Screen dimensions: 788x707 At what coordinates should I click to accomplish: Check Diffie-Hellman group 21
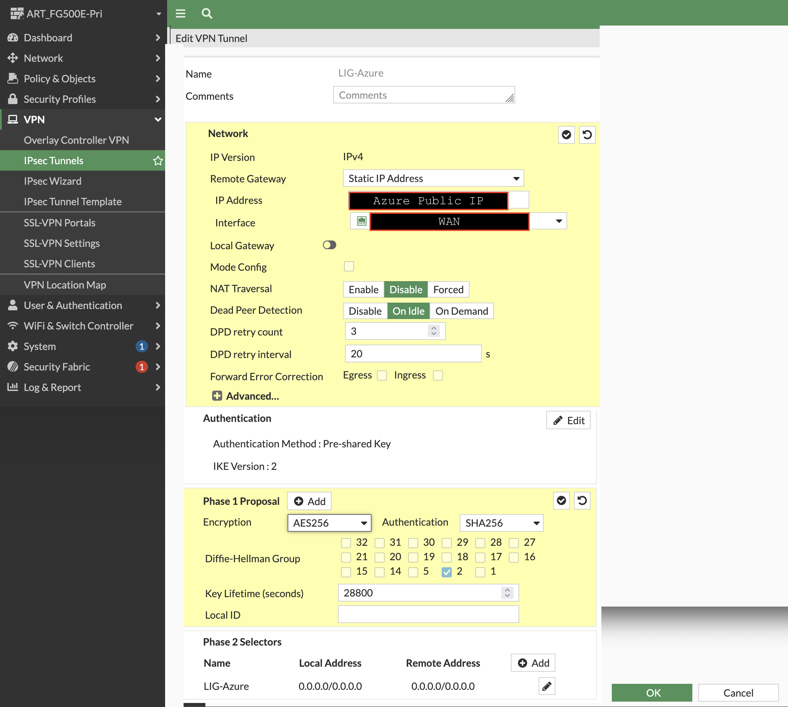(x=346, y=558)
